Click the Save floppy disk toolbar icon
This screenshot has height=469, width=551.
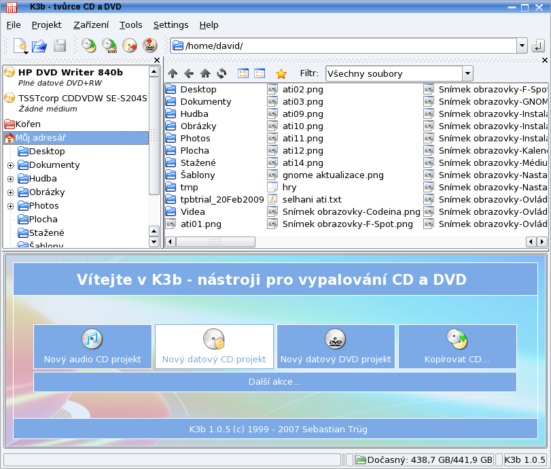click(60, 46)
